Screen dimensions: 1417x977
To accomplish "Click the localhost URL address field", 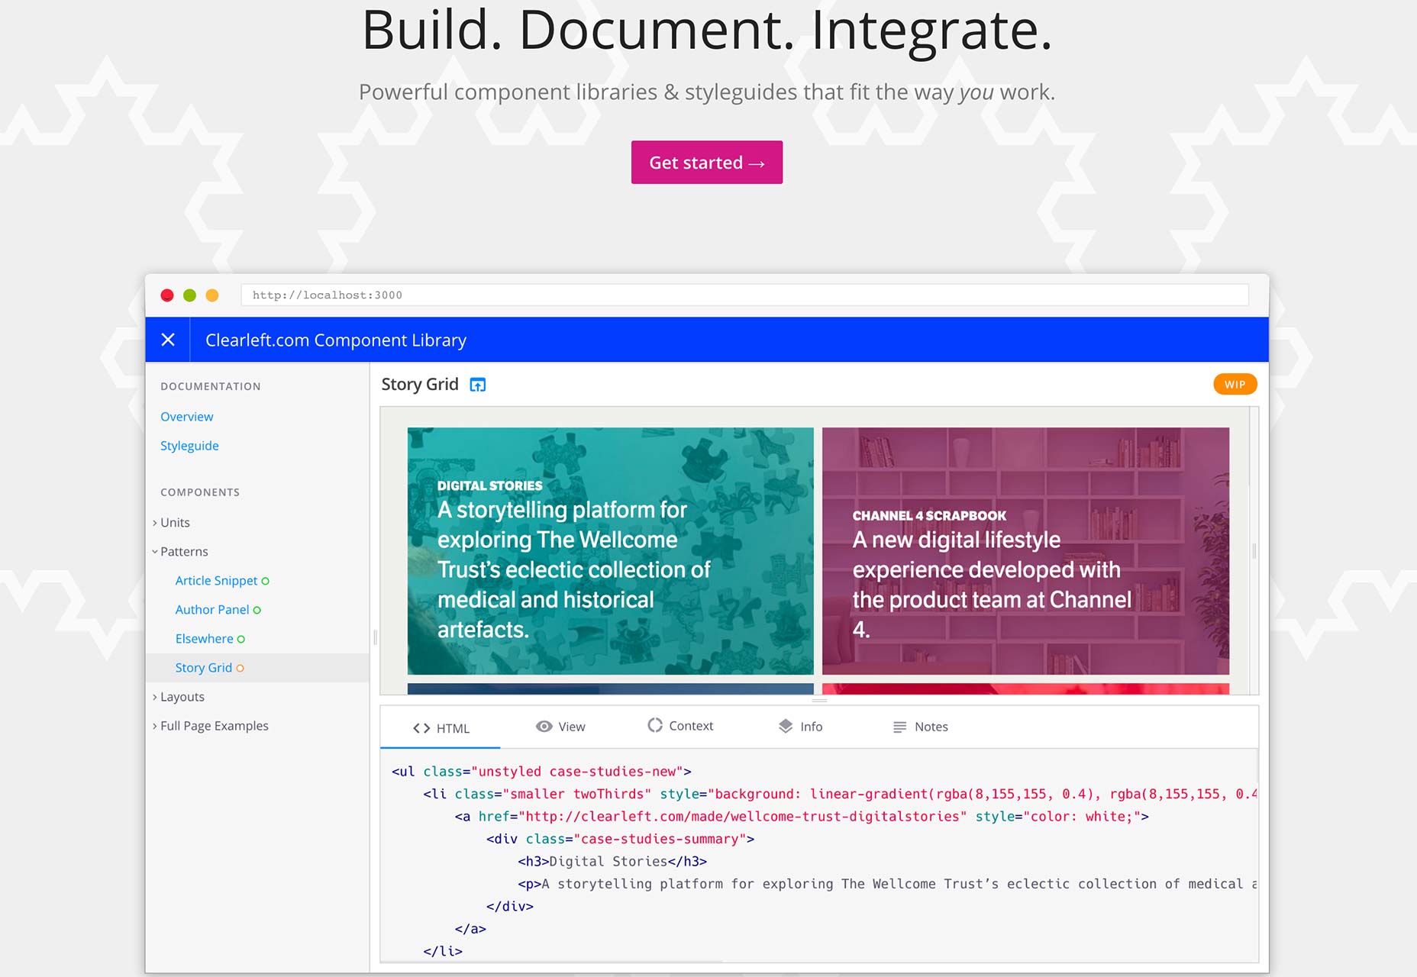I will pyautogui.click(x=744, y=295).
